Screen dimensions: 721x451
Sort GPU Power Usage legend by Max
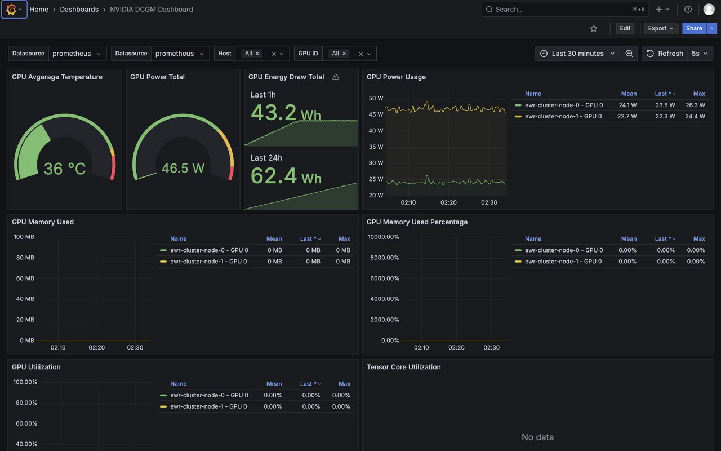click(x=699, y=94)
